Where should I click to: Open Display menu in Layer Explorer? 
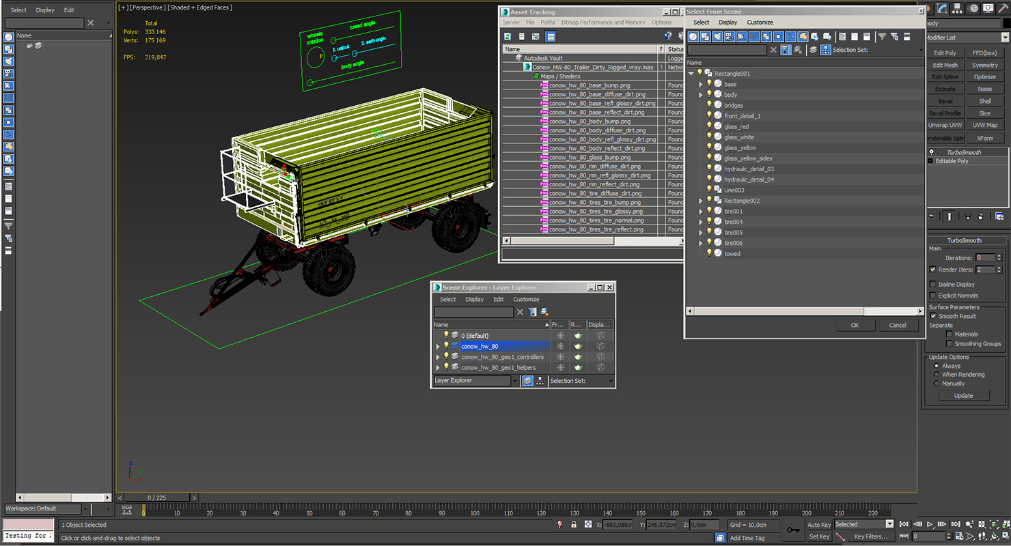coord(475,300)
